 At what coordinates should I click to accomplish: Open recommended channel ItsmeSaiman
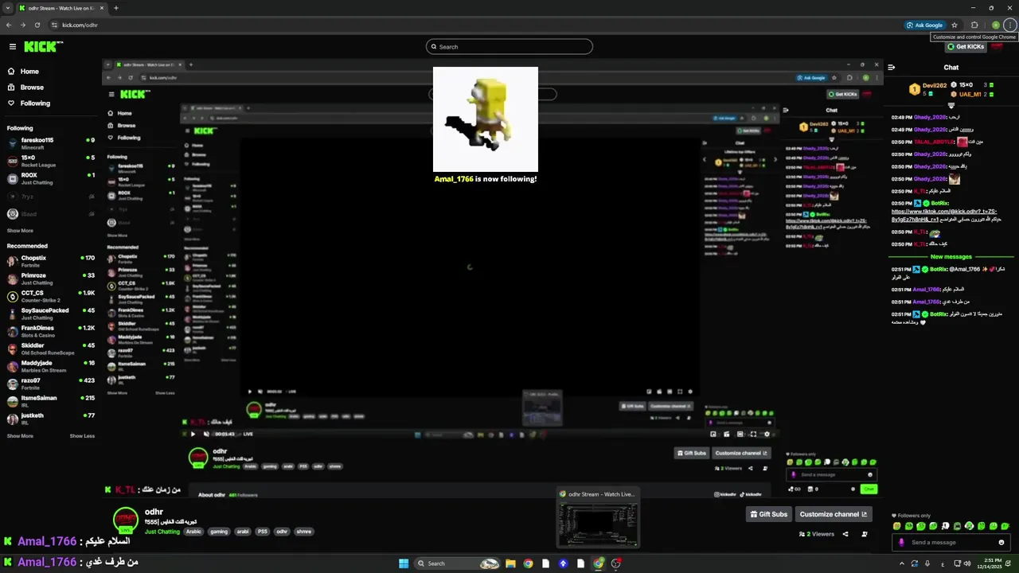click(x=49, y=401)
